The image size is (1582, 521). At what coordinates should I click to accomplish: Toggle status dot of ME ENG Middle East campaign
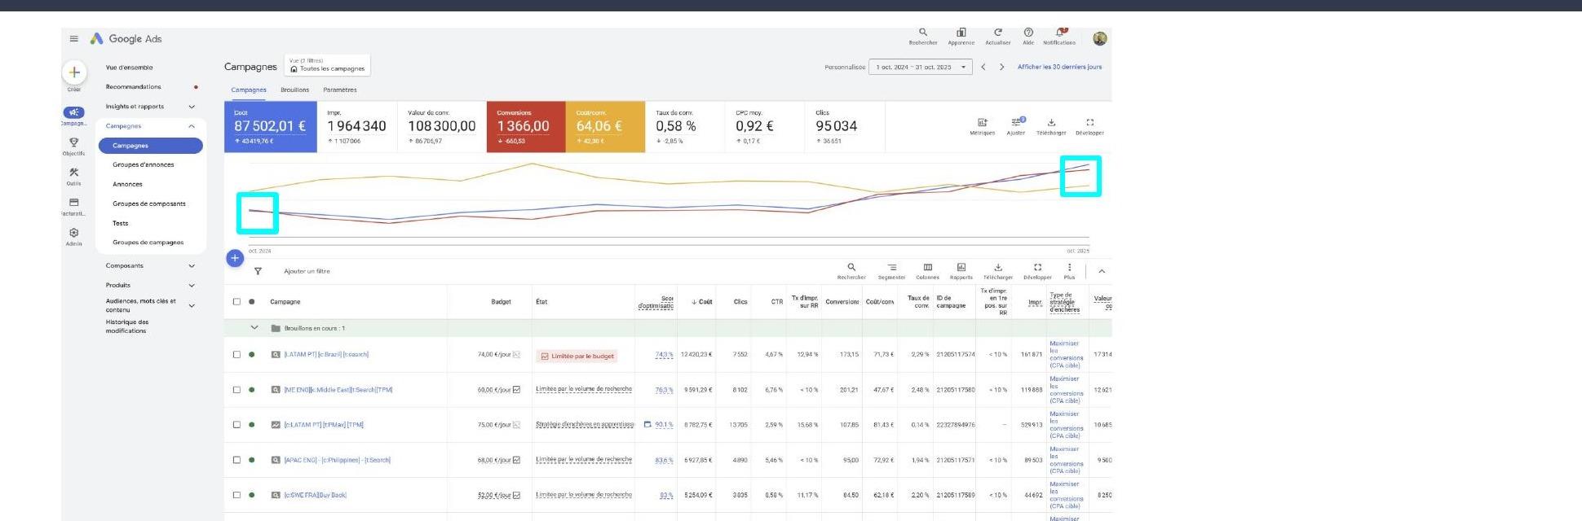[x=252, y=389]
